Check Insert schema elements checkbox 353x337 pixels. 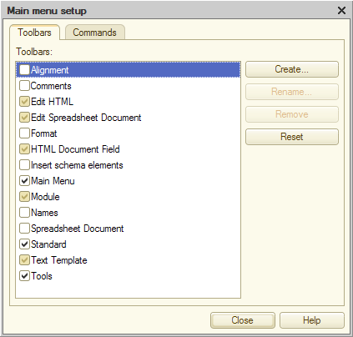pos(24,165)
